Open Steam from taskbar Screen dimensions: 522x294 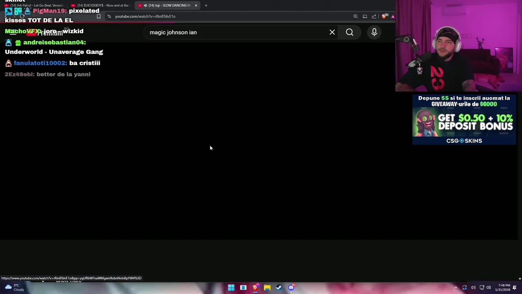(x=279, y=287)
